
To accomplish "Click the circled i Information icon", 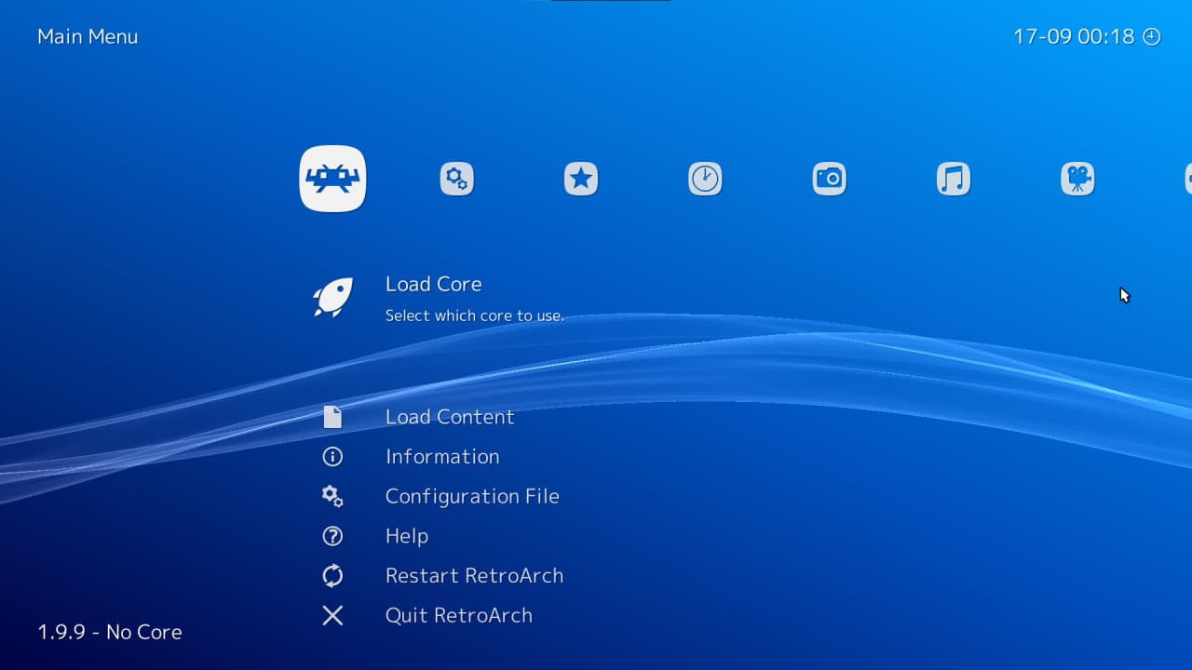I will (332, 457).
